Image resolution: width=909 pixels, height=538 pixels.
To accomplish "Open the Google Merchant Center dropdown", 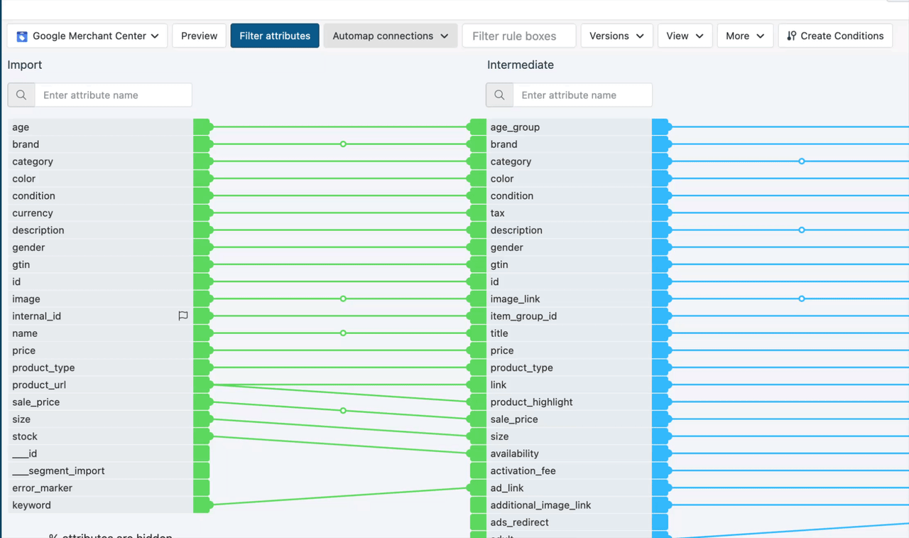I will 88,36.
